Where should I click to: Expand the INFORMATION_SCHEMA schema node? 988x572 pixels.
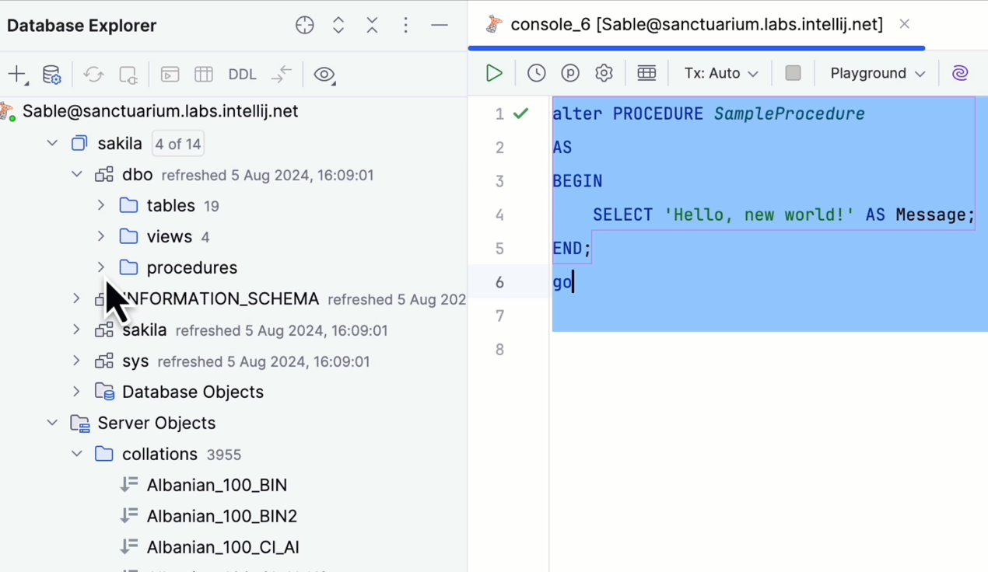click(x=76, y=298)
